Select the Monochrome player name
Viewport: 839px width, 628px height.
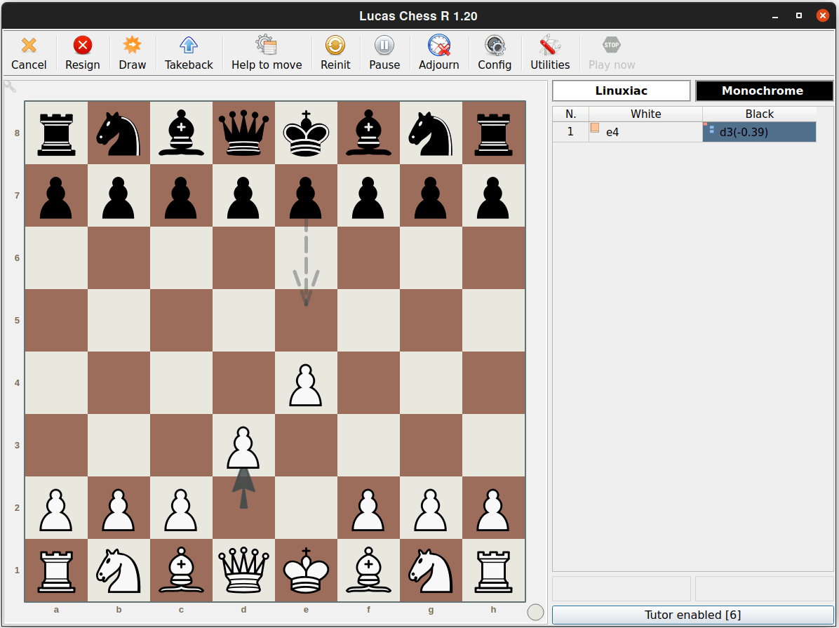click(x=763, y=91)
